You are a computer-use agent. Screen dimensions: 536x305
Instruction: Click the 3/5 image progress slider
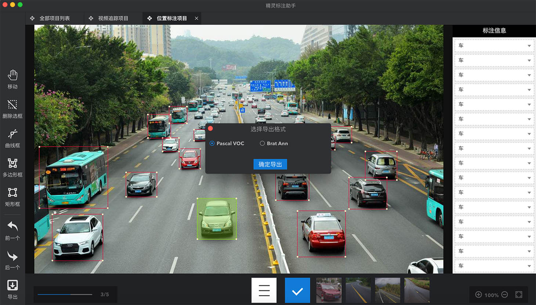[x=65, y=294]
